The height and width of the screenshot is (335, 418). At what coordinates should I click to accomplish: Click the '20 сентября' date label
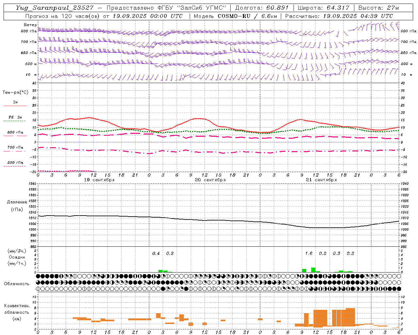tap(210, 180)
